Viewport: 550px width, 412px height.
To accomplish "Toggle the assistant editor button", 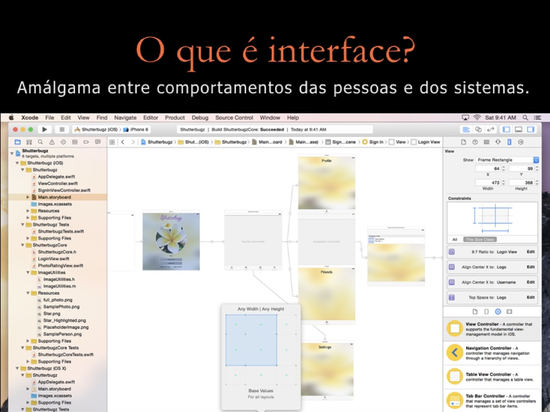I will coord(478,129).
